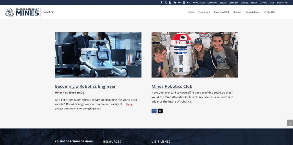Open the Library top link
The height and width of the screenshot is (145, 293).
point(263,3)
